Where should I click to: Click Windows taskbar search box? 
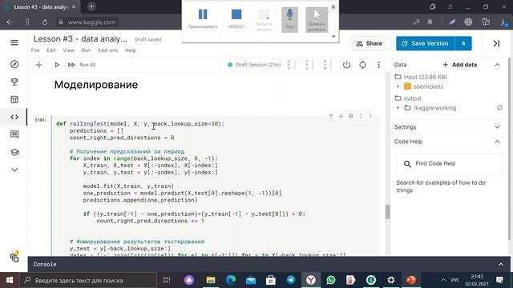[x=89, y=280]
